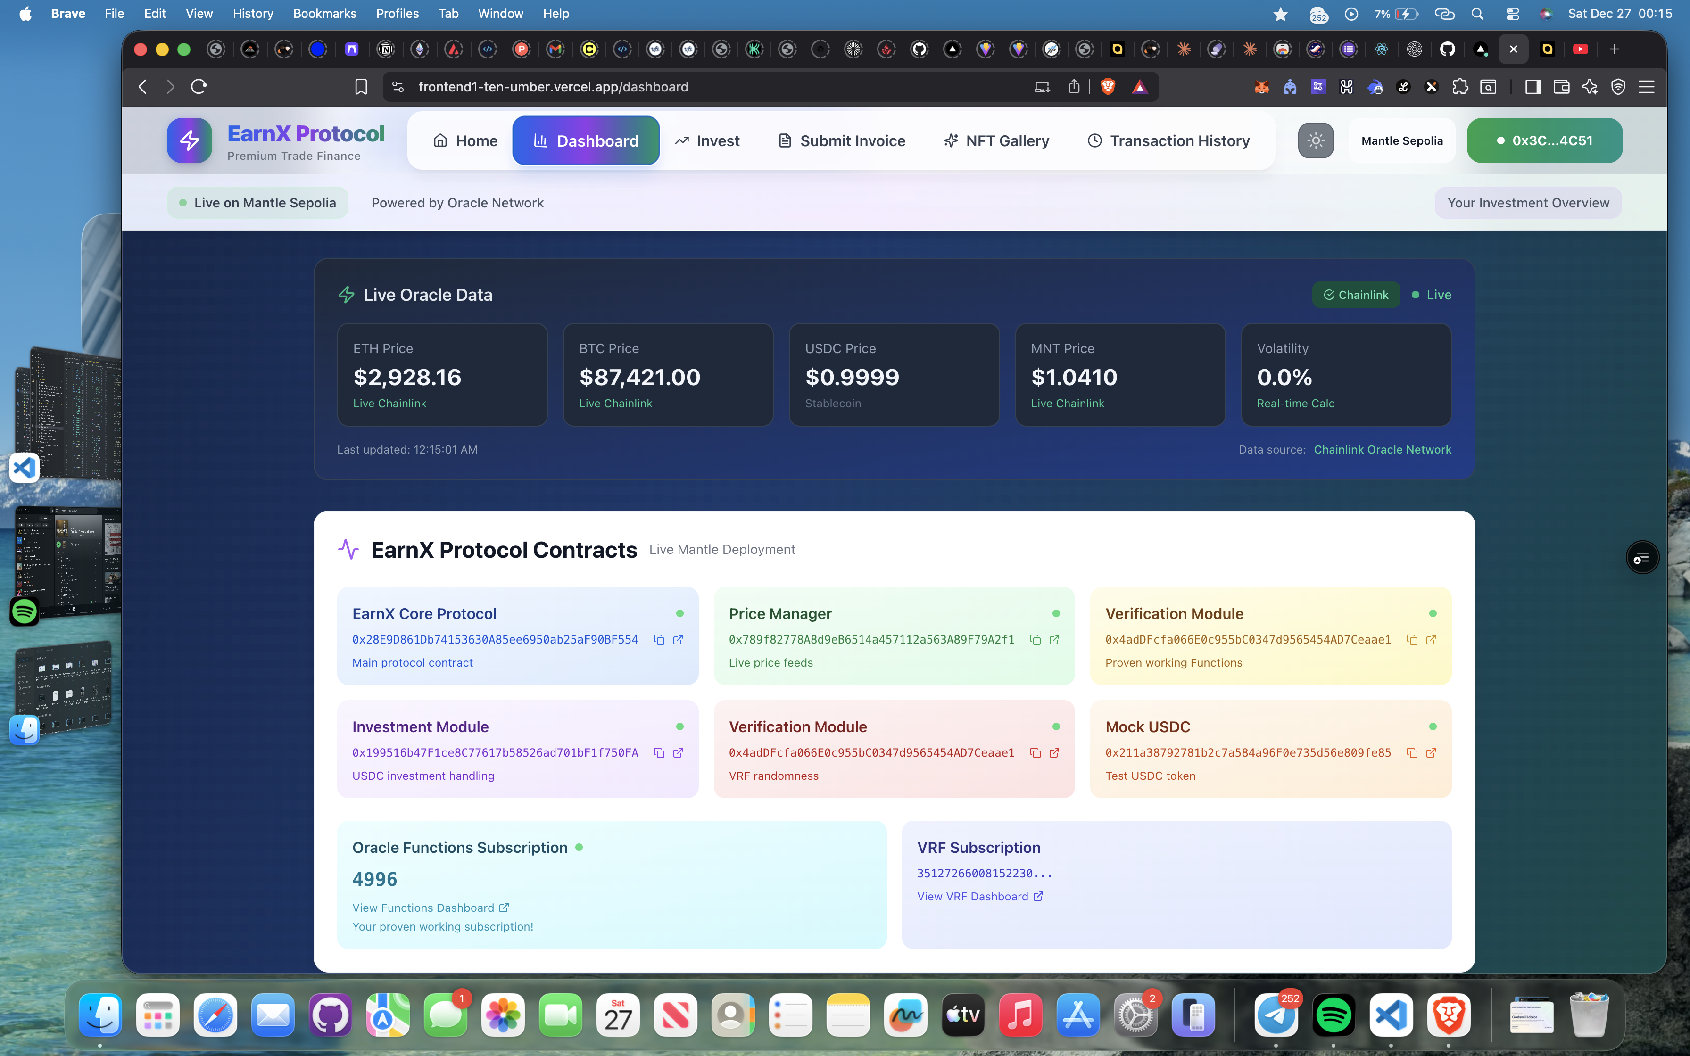The width and height of the screenshot is (1690, 1056).
Task: Switch to the Invest tab
Action: tap(707, 140)
